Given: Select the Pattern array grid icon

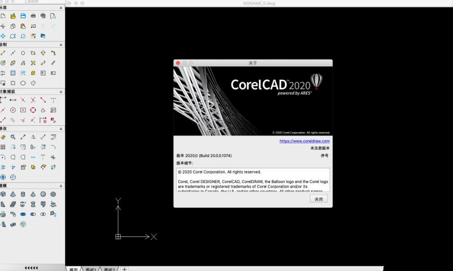Looking at the screenshot, I should pyautogui.click(x=3, y=147).
